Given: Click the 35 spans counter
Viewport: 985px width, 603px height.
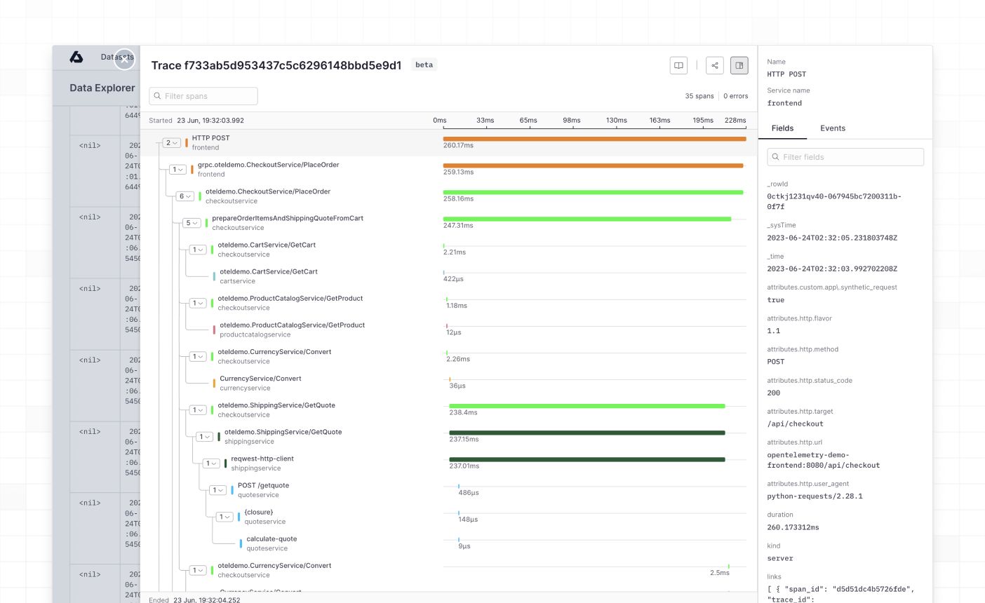Looking at the screenshot, I should coord(699,96).
